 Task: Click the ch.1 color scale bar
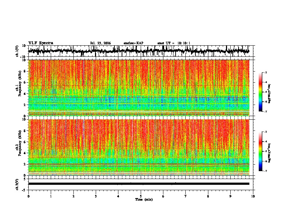point(260,92)
